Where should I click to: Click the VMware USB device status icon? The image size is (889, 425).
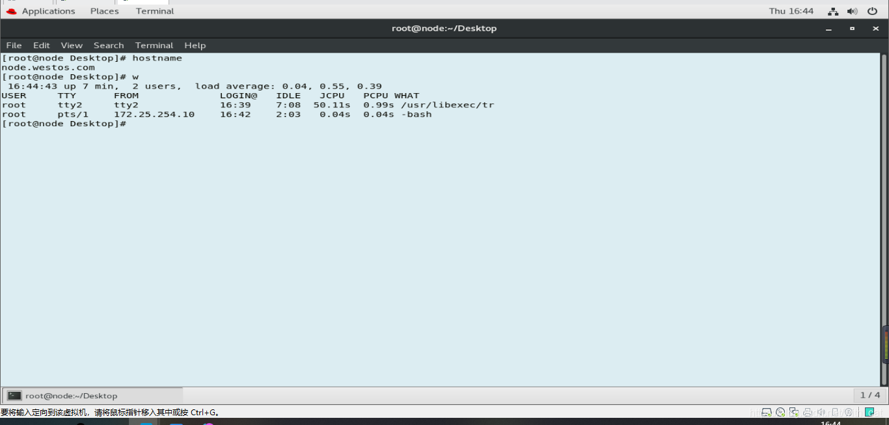point(835,412)
